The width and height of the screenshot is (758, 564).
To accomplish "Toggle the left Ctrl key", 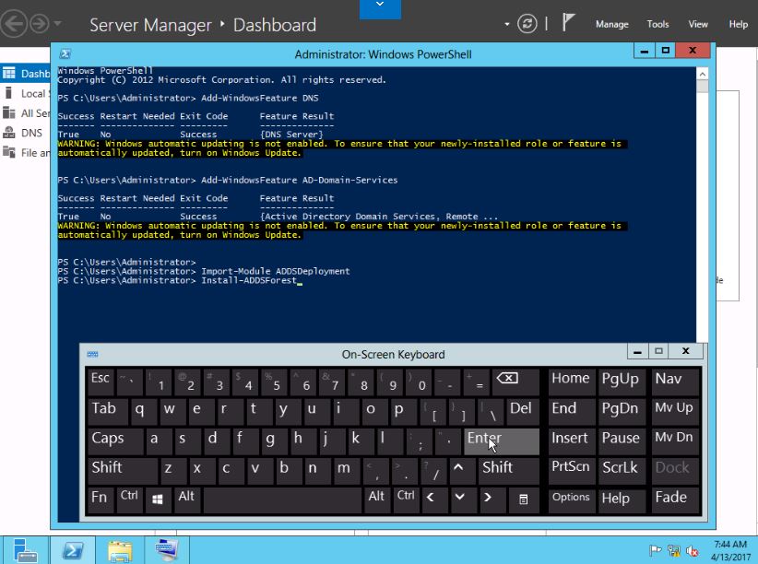I will [x=129, y=499].
